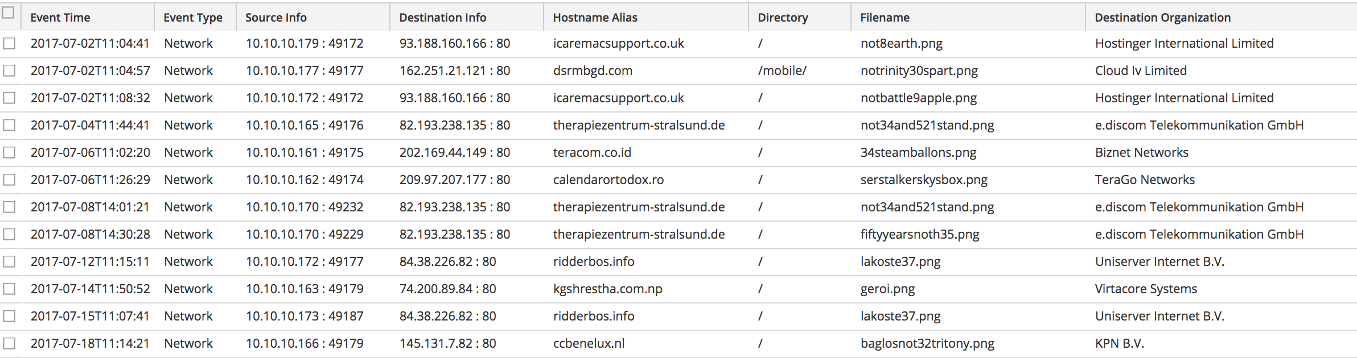Click the Hostname Alias column header
This screenshot has width=1357, height=358.
[x=595, y=18]
